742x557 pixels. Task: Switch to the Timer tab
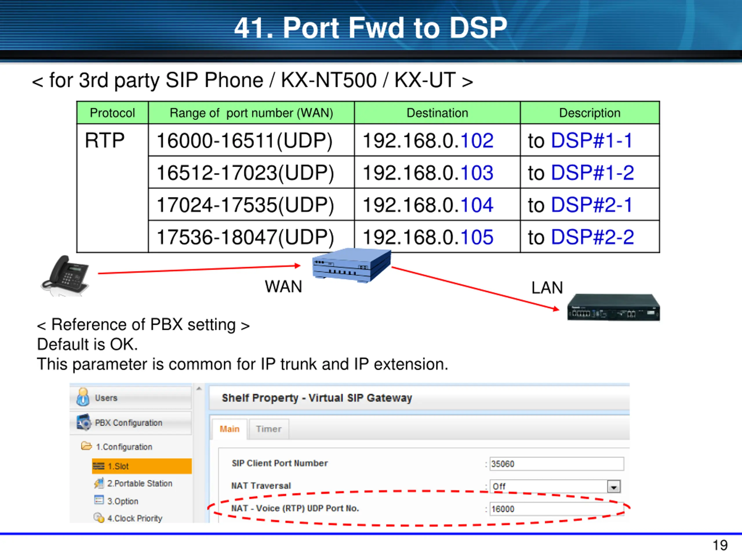(x=269, y=429)
